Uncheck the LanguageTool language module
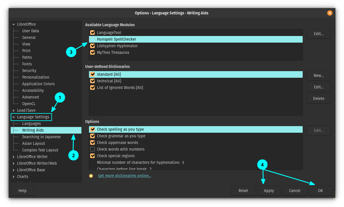 pyautogui.click(x=92, y=33)
